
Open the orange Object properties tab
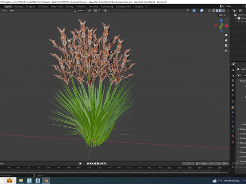[x=233, y=107]
